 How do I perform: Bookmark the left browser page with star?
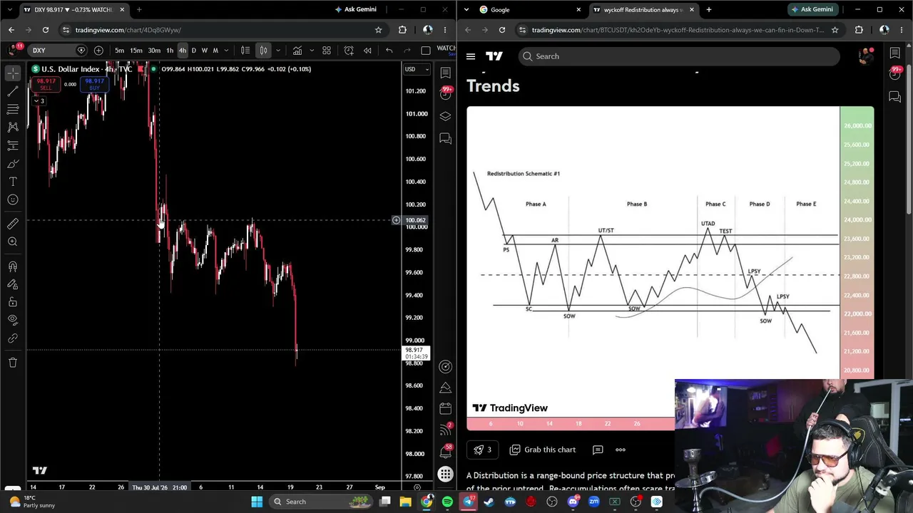[379, 30]
